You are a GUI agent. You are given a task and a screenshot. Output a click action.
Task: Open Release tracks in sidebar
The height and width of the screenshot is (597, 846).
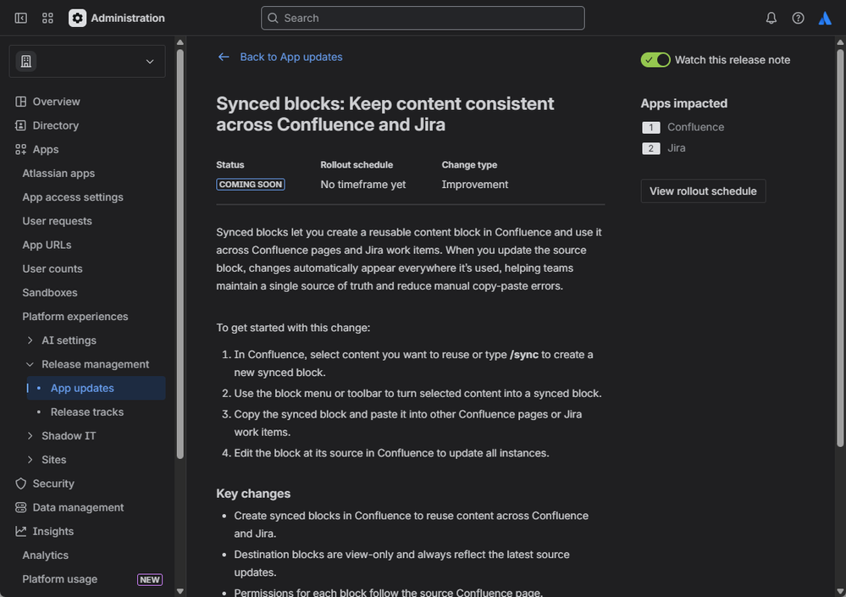(x=87, y=412)
